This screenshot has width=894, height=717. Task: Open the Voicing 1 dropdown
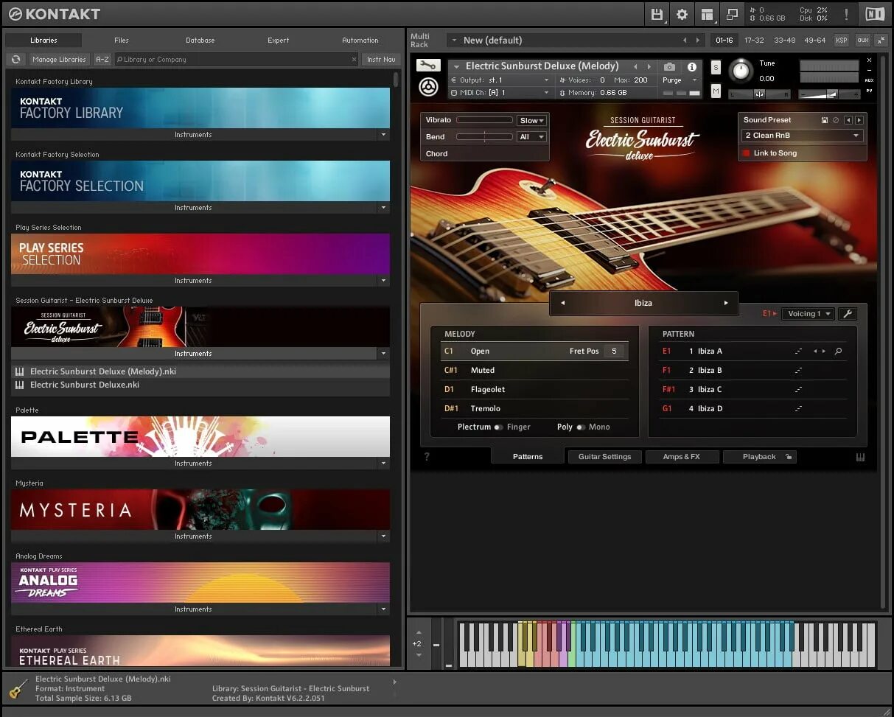808,314
